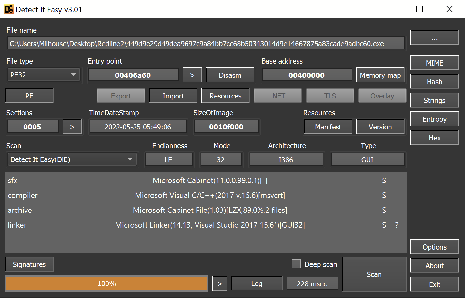
Task: Click the question mark next to Microsoft Linker
Action: pyautogui.click(x=397, y=225)
